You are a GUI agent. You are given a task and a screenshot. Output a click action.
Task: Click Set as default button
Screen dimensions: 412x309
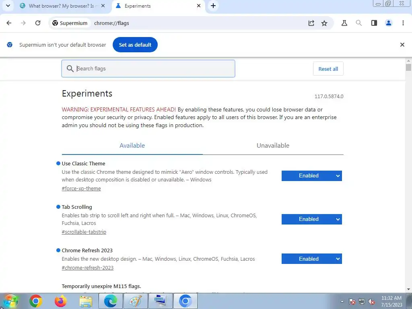point(135,45)
